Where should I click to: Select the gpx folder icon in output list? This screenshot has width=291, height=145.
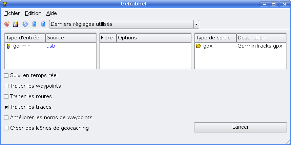[x=199, y=46]
